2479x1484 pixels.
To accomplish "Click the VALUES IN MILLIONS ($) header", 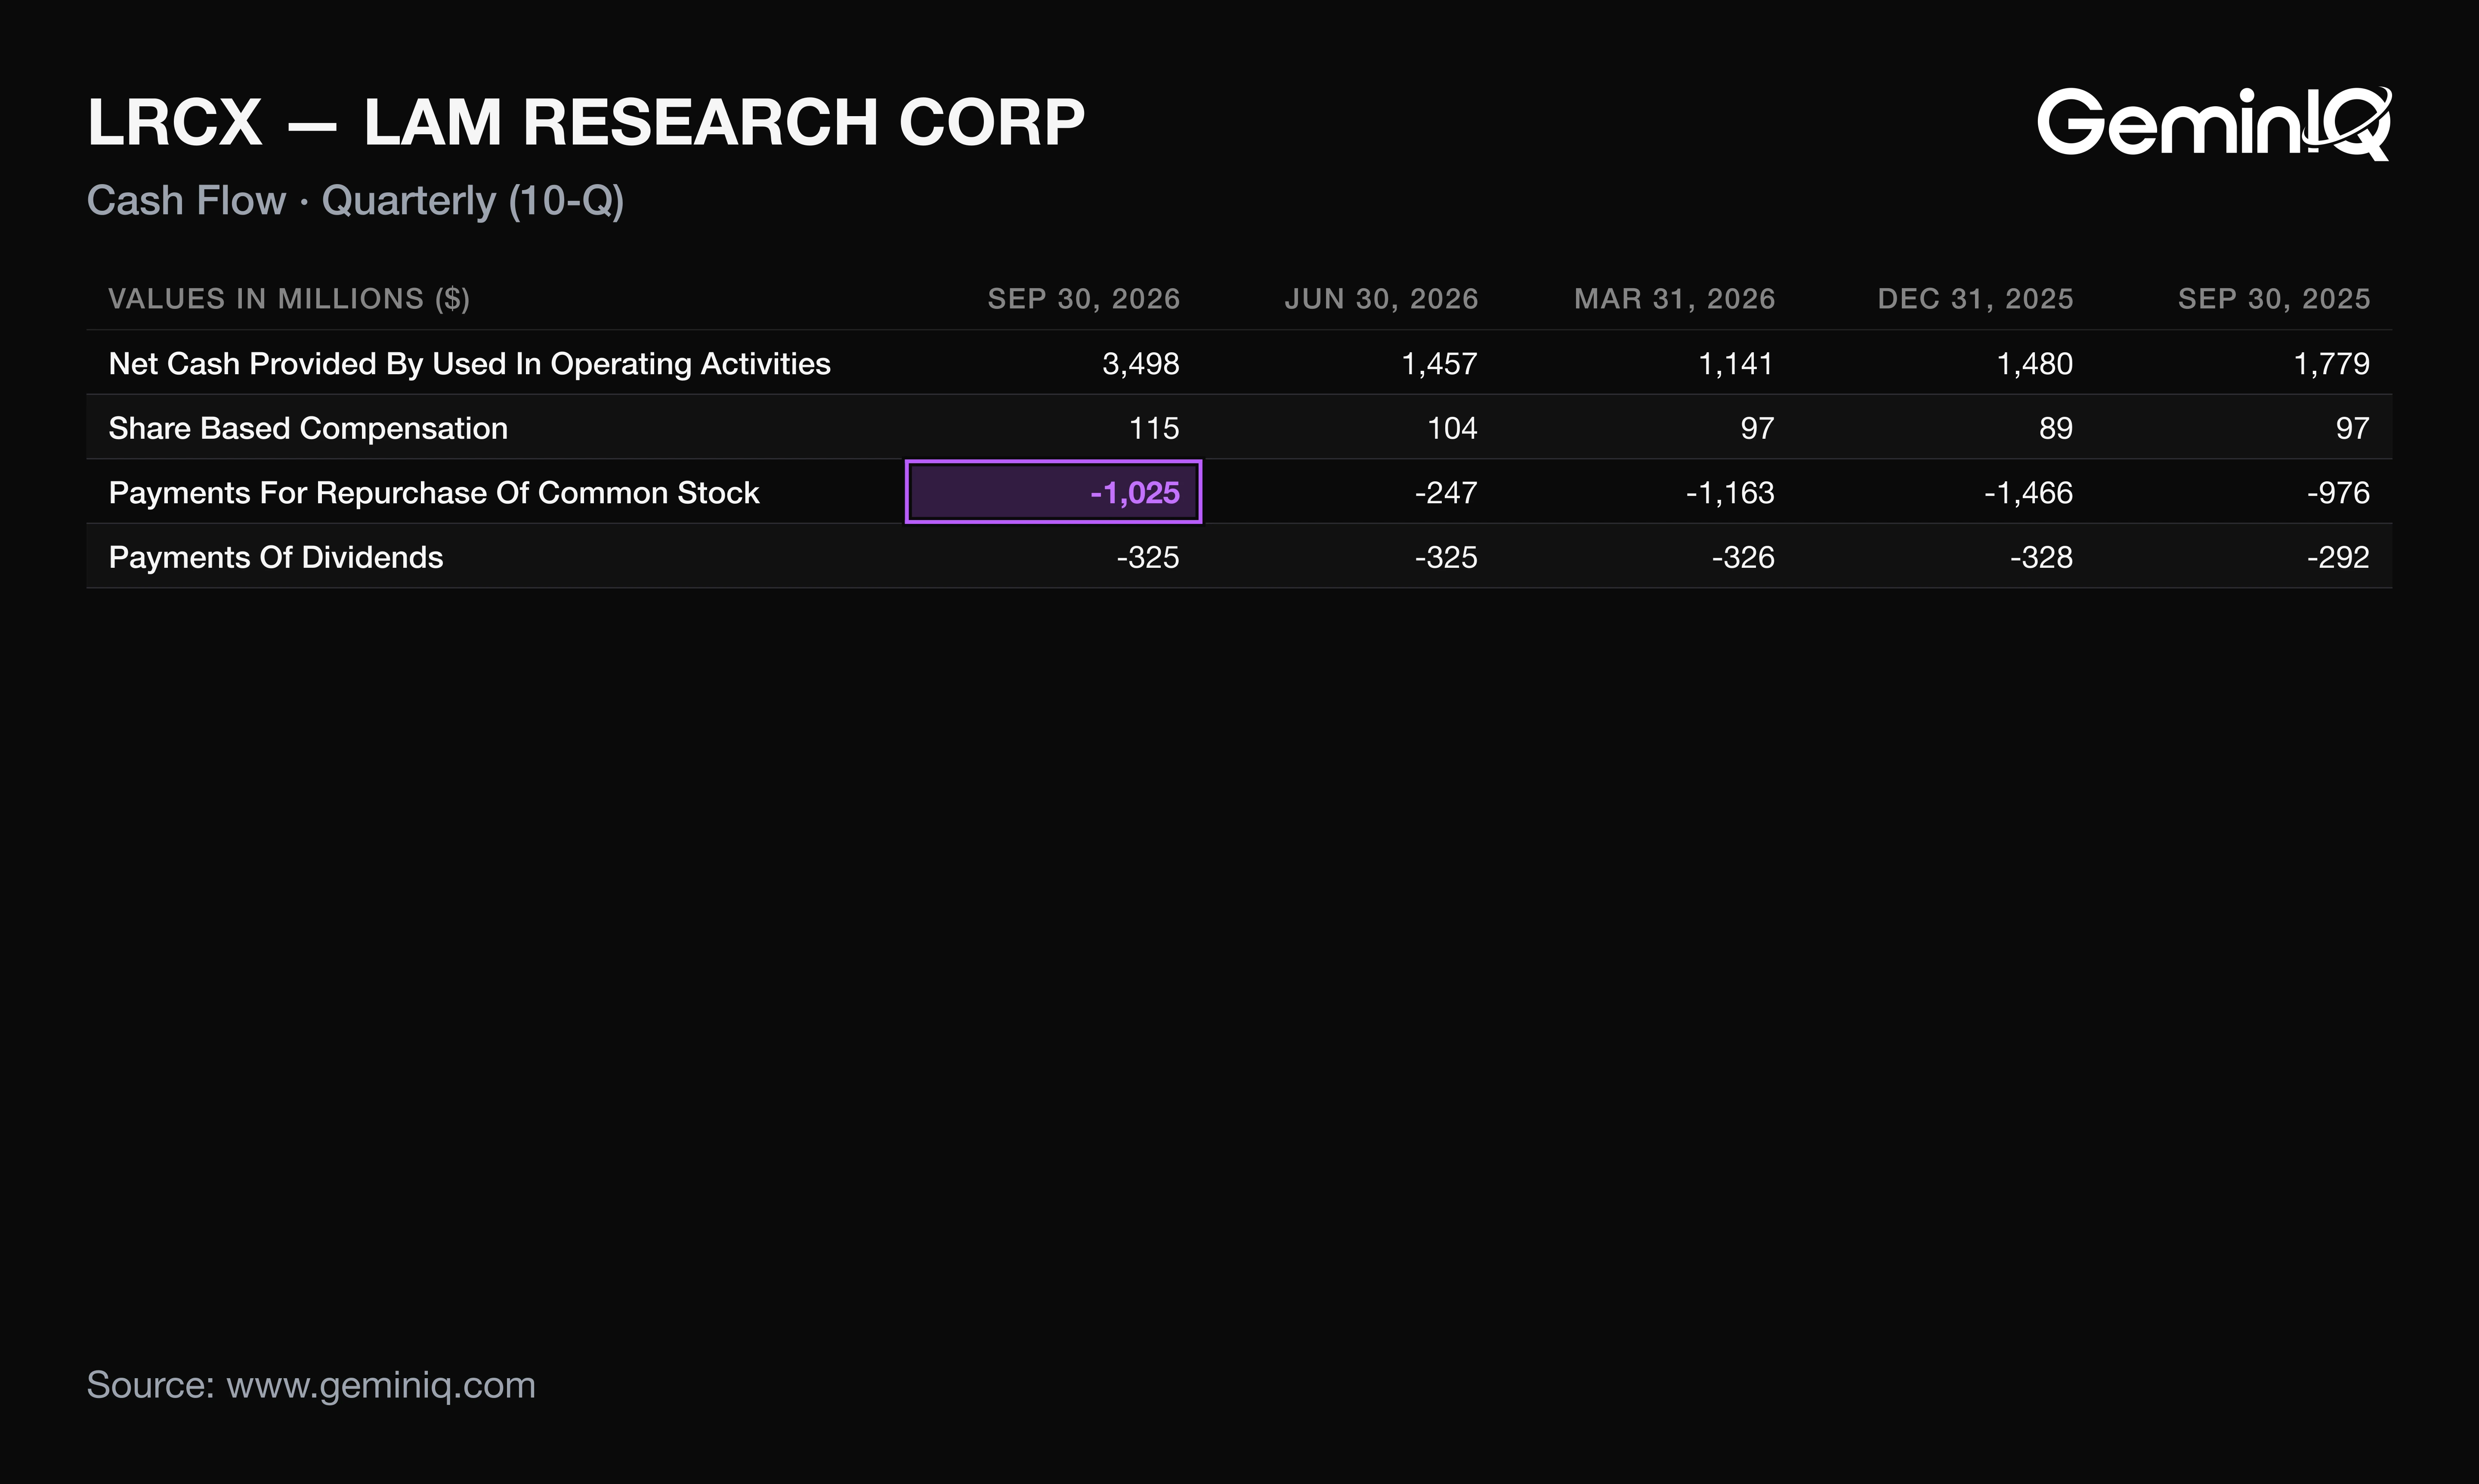I will click(x=289, y=299).
